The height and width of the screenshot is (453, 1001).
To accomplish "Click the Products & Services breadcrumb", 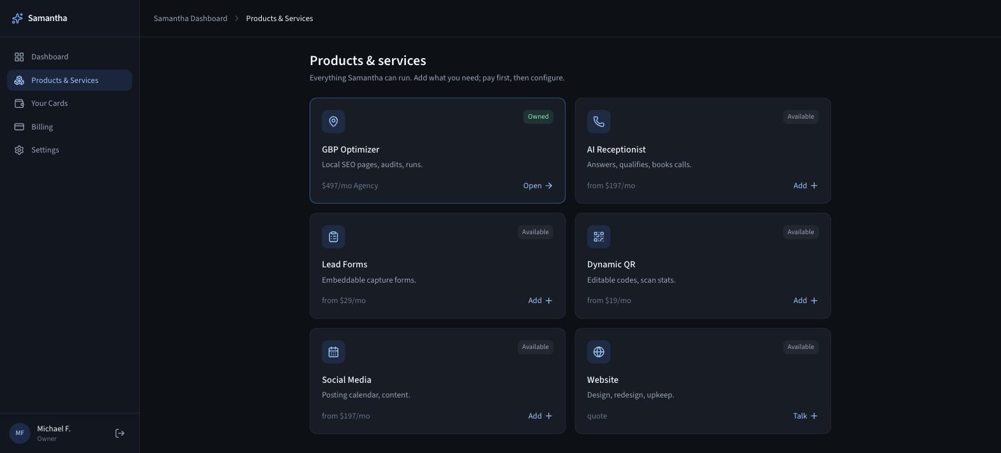I will (280, 19).
